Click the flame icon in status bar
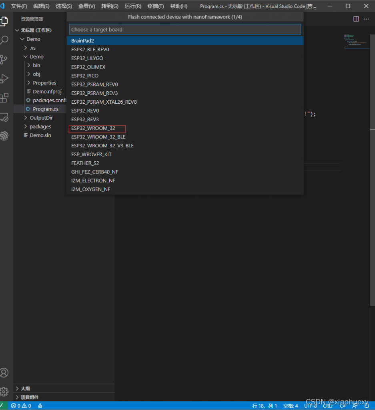Image resolution: width=375 pixels, height=410 pixels. point(40,406)
